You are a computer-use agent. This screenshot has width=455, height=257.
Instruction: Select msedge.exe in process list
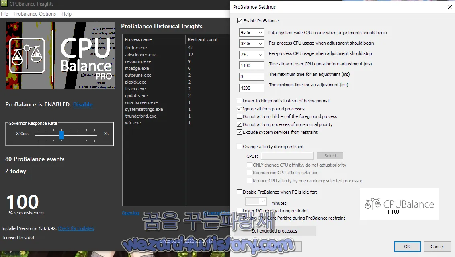click(x=176, y=68)
